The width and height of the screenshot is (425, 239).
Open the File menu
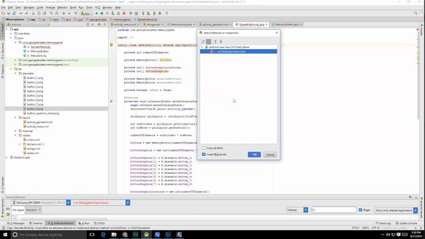pos(3,7)
